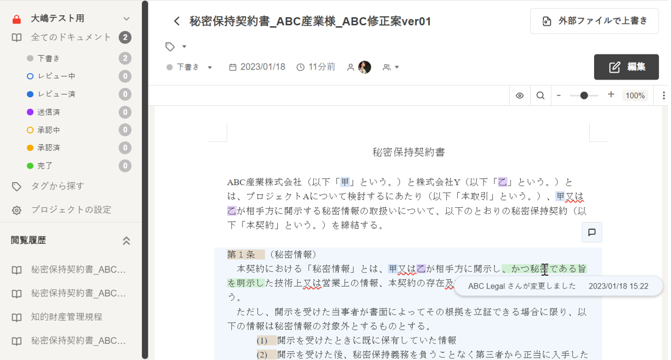Viewport: 671px width, 360px height.
Task: Click the 編集 edit button
Action: (626, 67)
